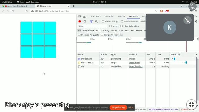199x112 pixels.
Task: Switch to the Sources tab
Action: click(121, 16)
